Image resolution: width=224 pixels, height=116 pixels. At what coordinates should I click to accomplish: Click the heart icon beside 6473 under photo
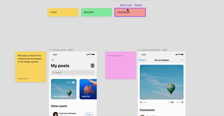(x=182, y=102)
